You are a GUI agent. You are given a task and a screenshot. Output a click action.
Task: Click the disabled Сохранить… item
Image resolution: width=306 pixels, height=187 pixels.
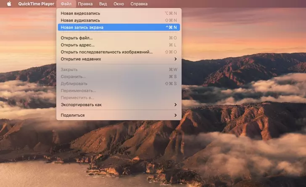coord(119,76)
